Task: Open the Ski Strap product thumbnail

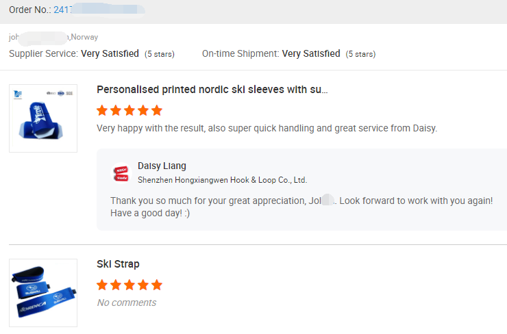Action: click(x=43, y=293)
